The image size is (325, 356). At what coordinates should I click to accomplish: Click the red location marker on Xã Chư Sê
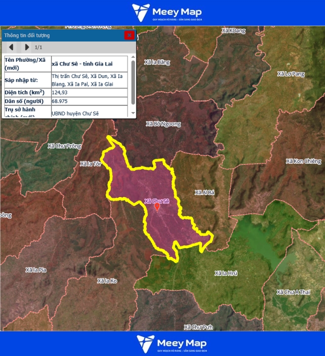157,207
